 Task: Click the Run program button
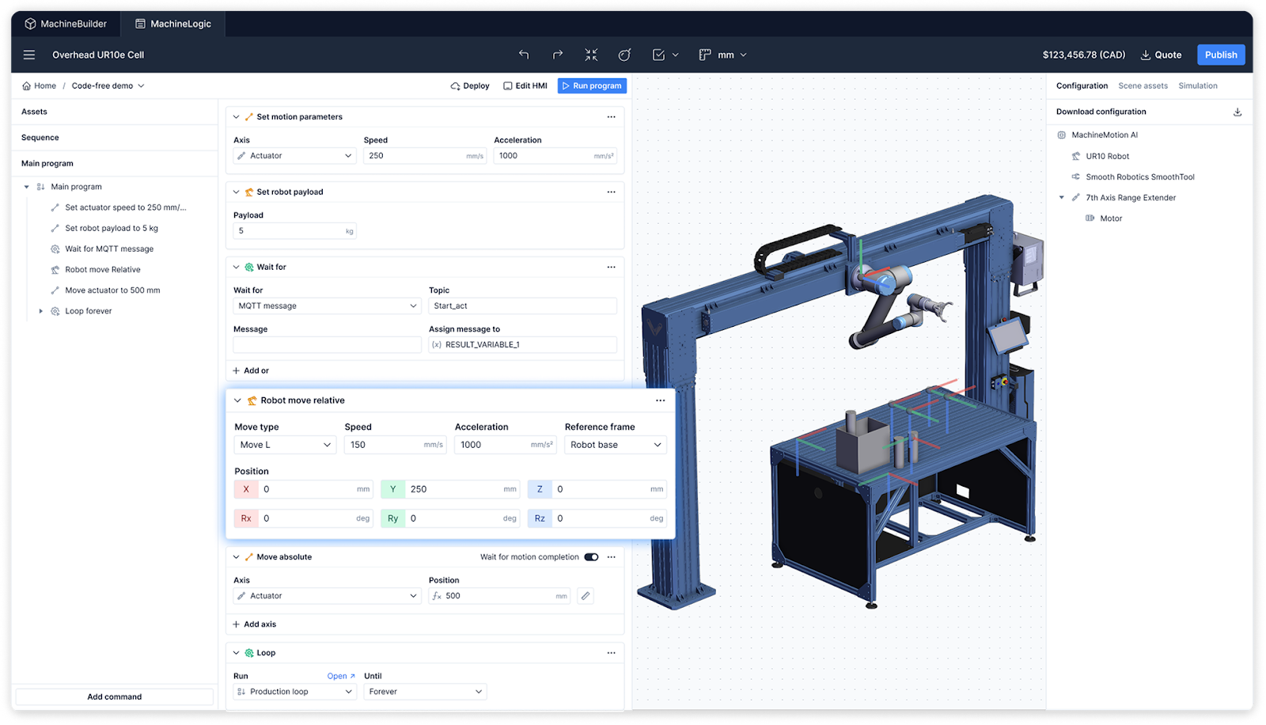click(x=592, y=85)
